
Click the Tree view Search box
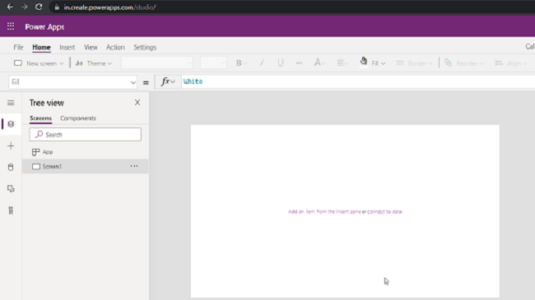(x=86, y=135)
